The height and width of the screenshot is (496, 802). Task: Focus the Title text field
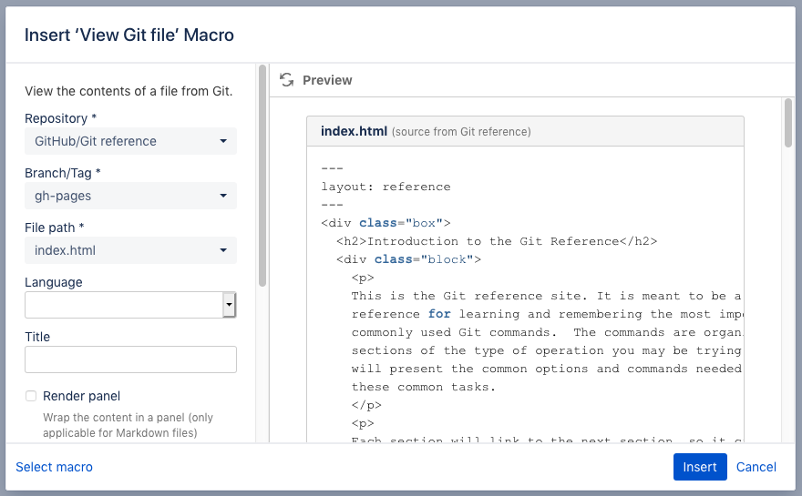tap(130, 359)
